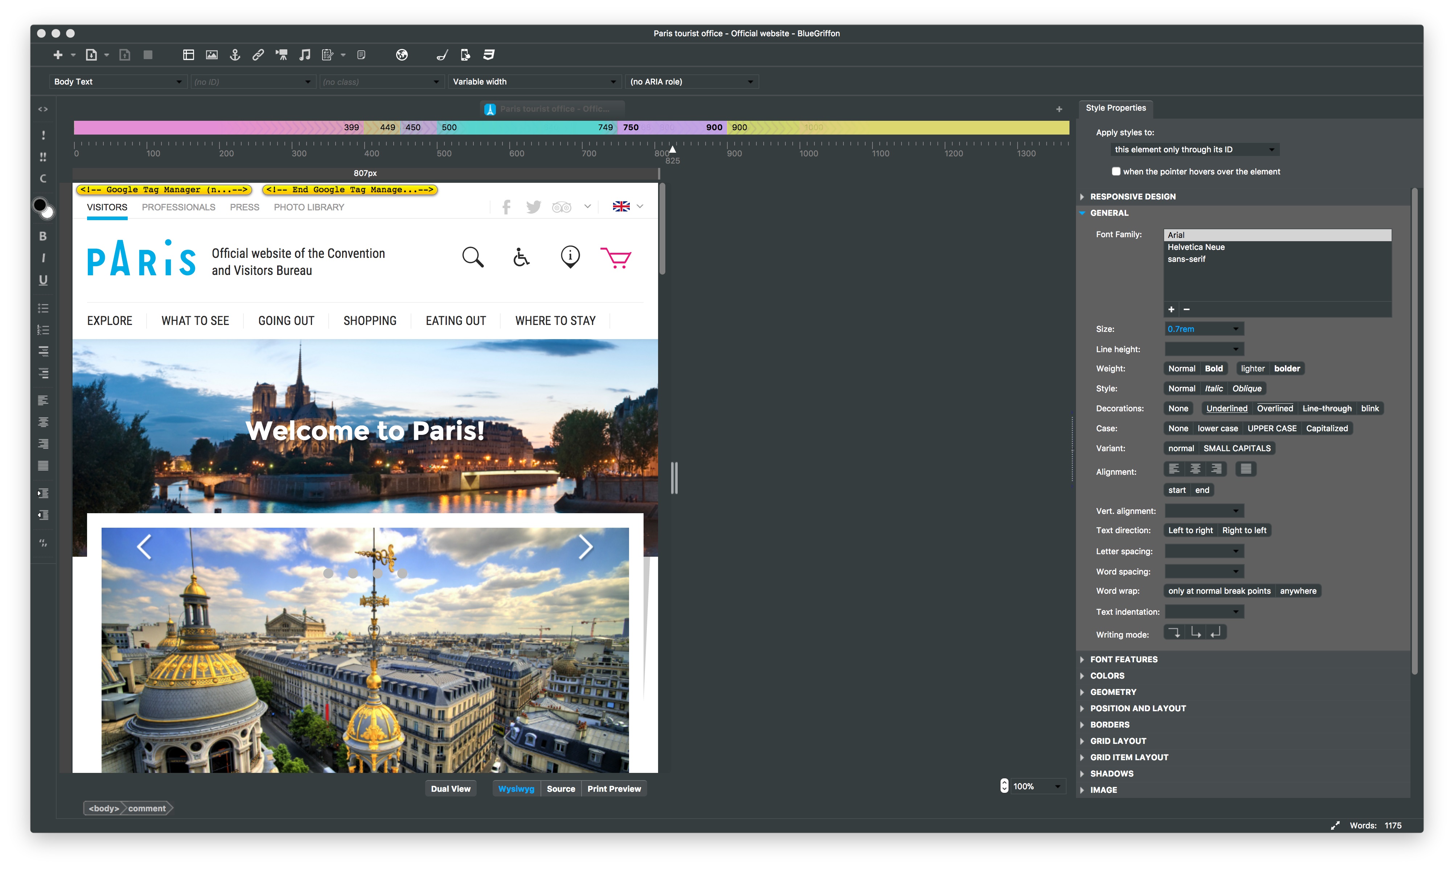Click the Insert Table icon in toolbar
The image size is (1454, 869).
click(188, 55)
